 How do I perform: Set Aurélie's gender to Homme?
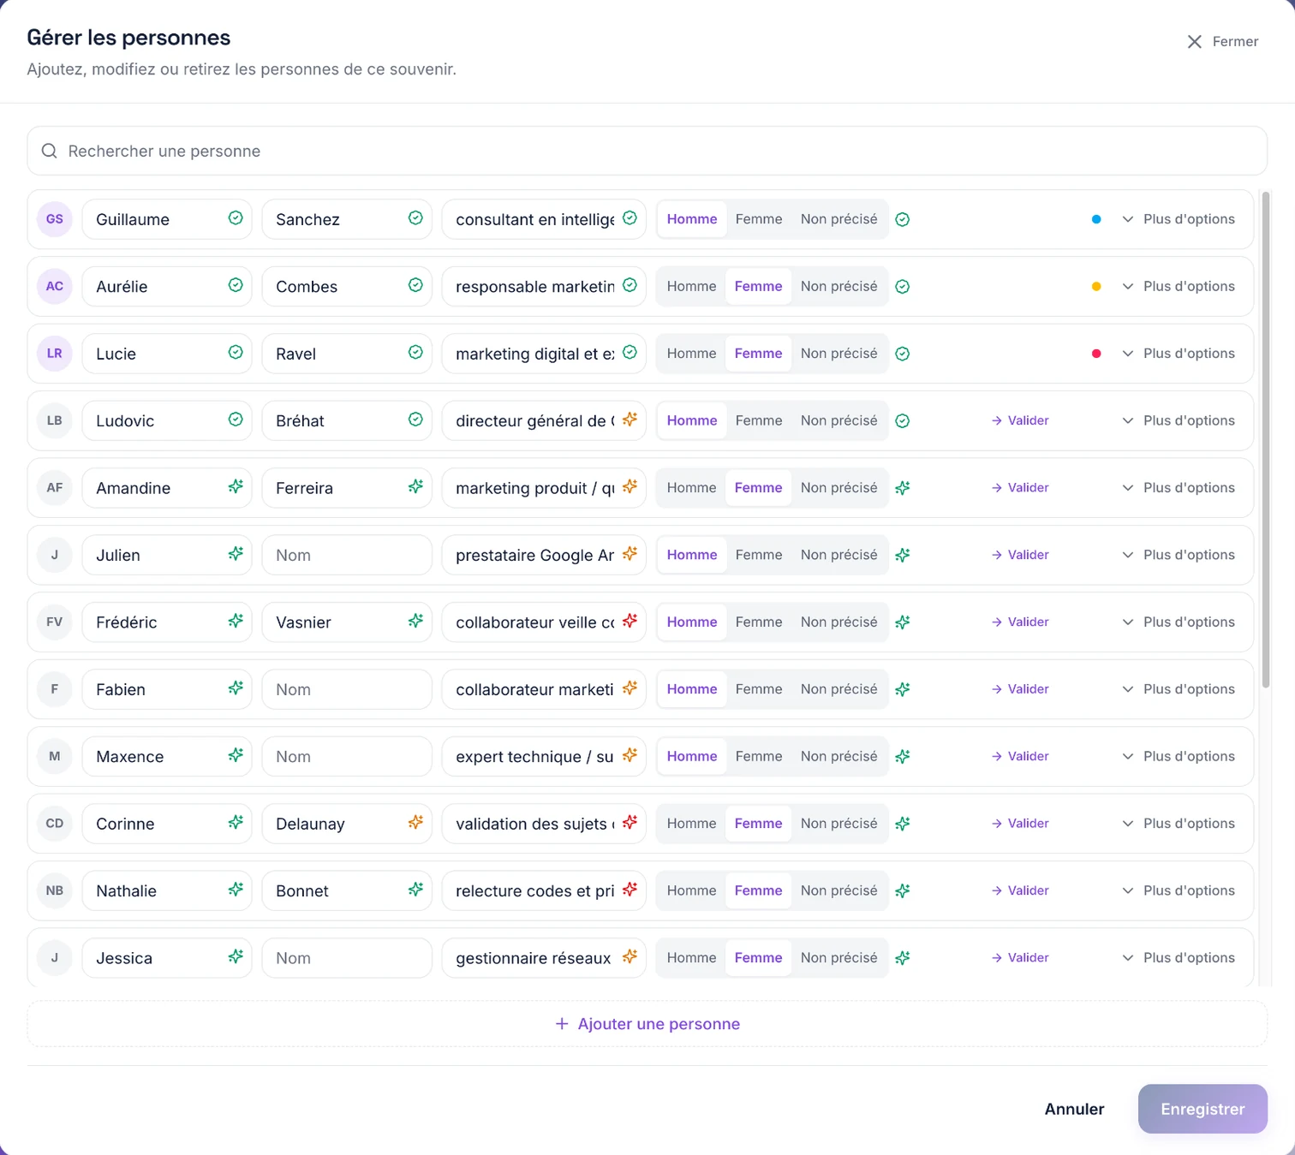(691, 286)
